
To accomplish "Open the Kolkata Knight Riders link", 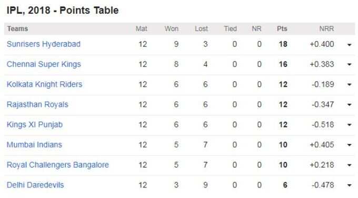I will [x=45, y=85].
